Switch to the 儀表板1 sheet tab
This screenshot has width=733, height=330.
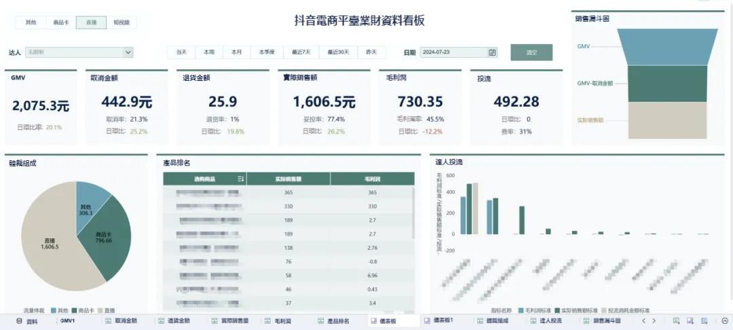pos(443,320)
